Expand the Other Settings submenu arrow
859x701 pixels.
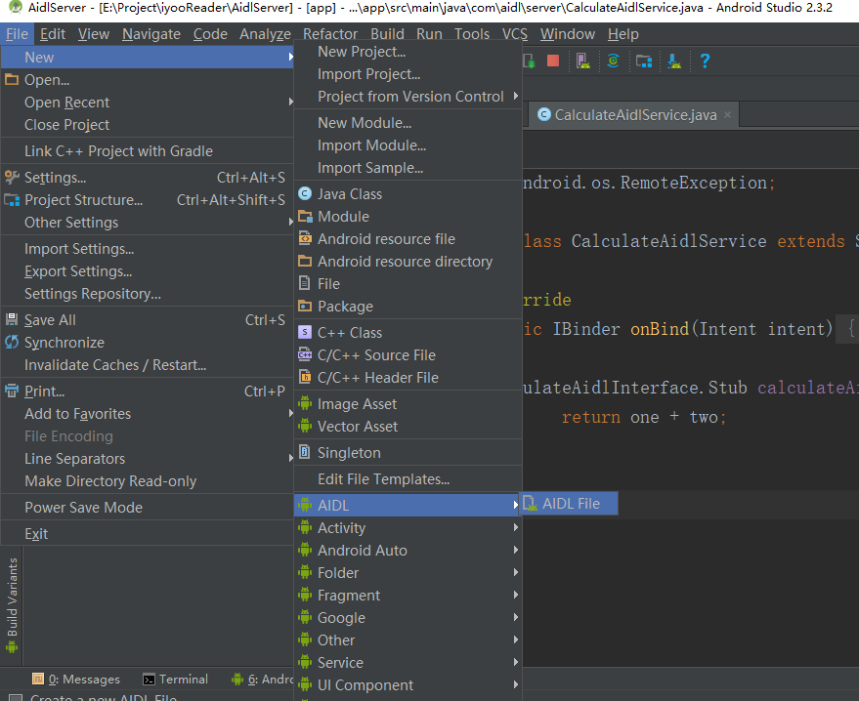click(290, 222)
